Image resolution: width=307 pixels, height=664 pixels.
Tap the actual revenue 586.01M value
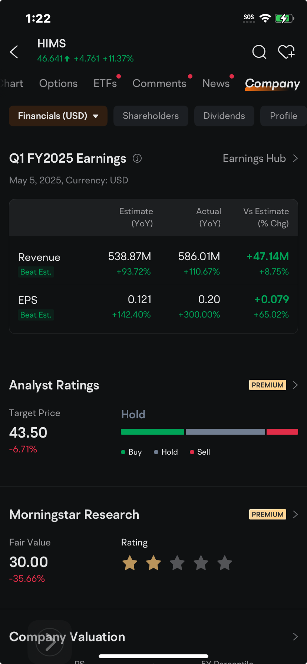199,256
